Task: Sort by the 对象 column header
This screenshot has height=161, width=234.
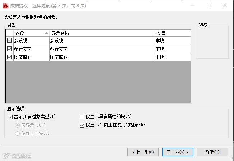Action: click(31, 33)
